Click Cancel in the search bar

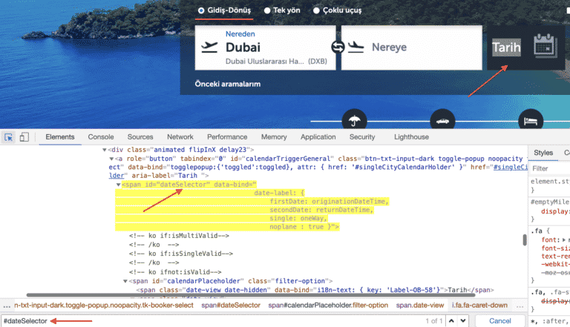tap(499, 320)
